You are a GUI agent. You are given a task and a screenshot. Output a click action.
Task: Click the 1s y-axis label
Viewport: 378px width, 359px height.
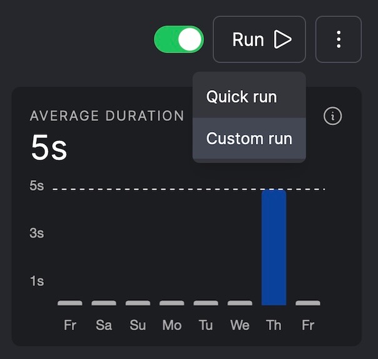(37, 281)
